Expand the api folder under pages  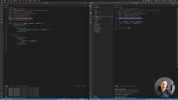click(x=103, y=15)
